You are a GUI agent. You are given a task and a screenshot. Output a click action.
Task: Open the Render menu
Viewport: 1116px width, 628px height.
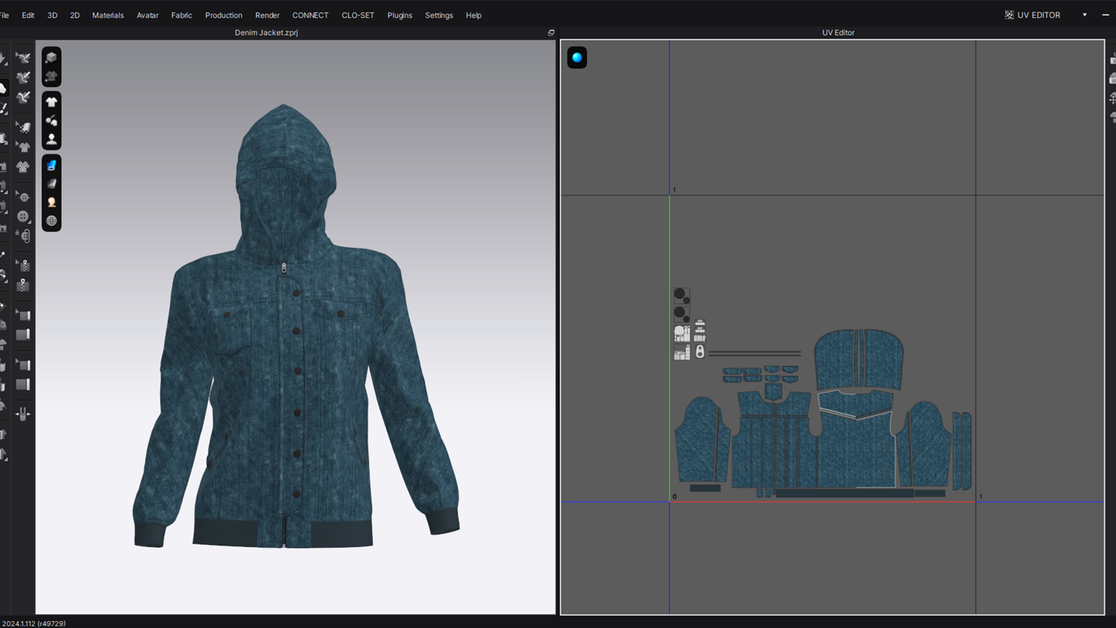click(267, 15)
